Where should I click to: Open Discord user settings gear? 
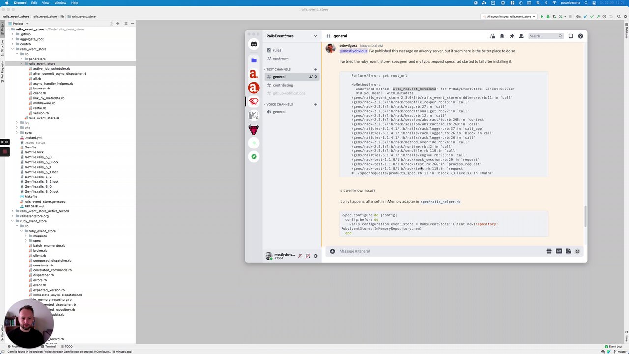pos(315,256)
